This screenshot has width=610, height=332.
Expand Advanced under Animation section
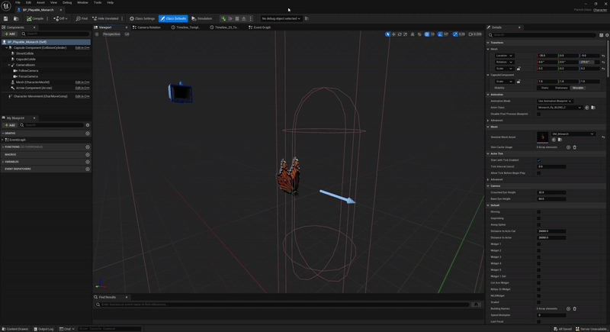click(488, 121)
